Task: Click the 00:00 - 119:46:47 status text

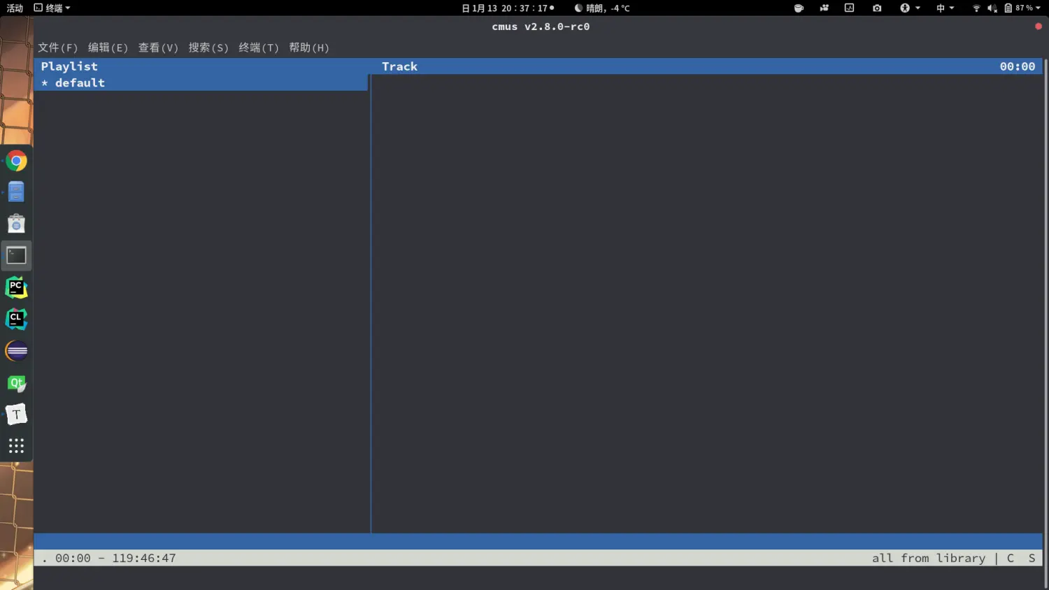Action: 115,558
